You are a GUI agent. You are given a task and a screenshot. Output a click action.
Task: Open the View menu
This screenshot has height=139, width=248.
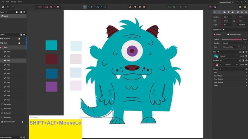click(x=20, y=2)
